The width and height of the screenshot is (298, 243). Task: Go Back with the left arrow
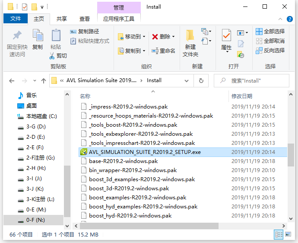pos(12,81)
